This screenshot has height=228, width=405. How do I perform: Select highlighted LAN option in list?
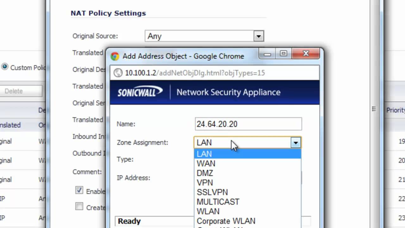pos(204,154)
